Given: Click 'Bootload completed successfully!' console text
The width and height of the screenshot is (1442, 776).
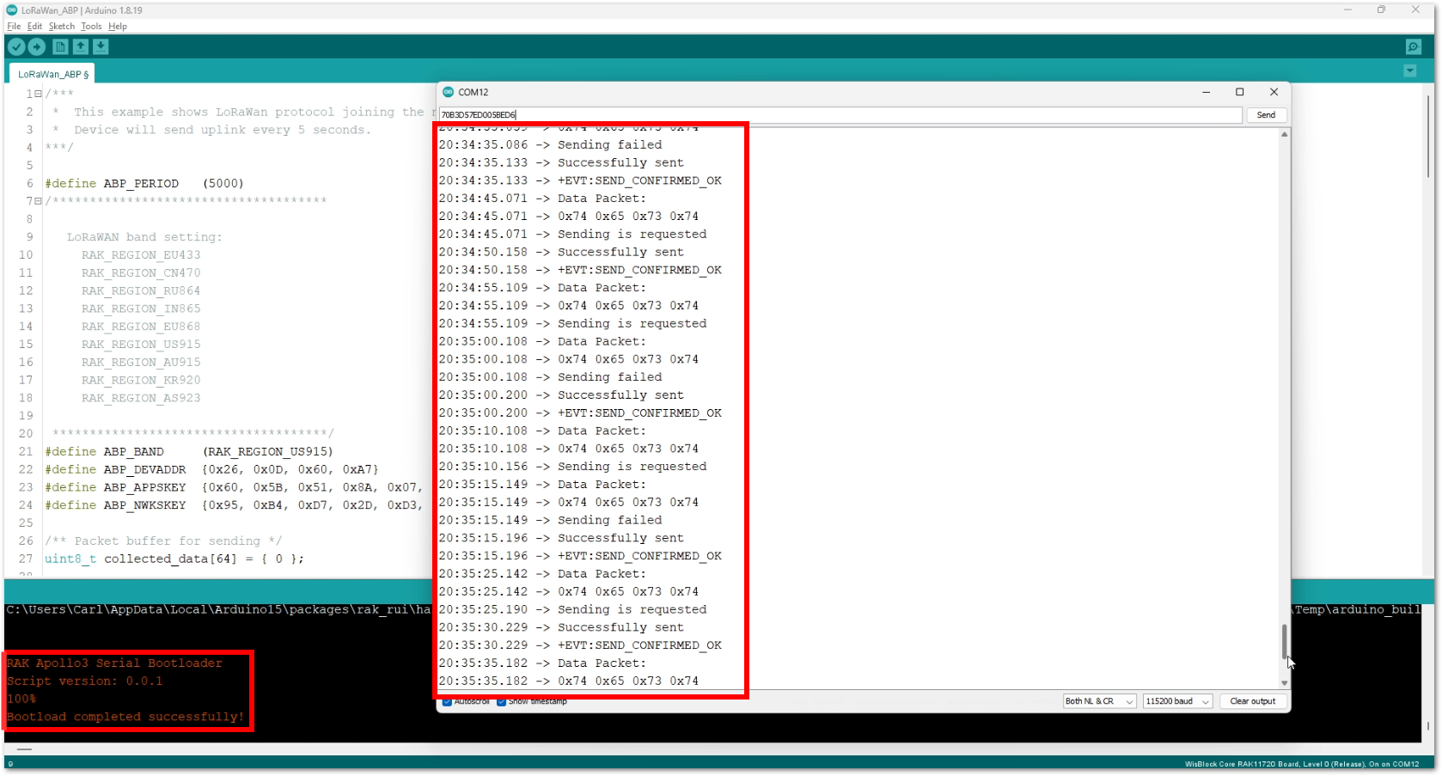Looking at the screenshot, I should pos(125,717).
